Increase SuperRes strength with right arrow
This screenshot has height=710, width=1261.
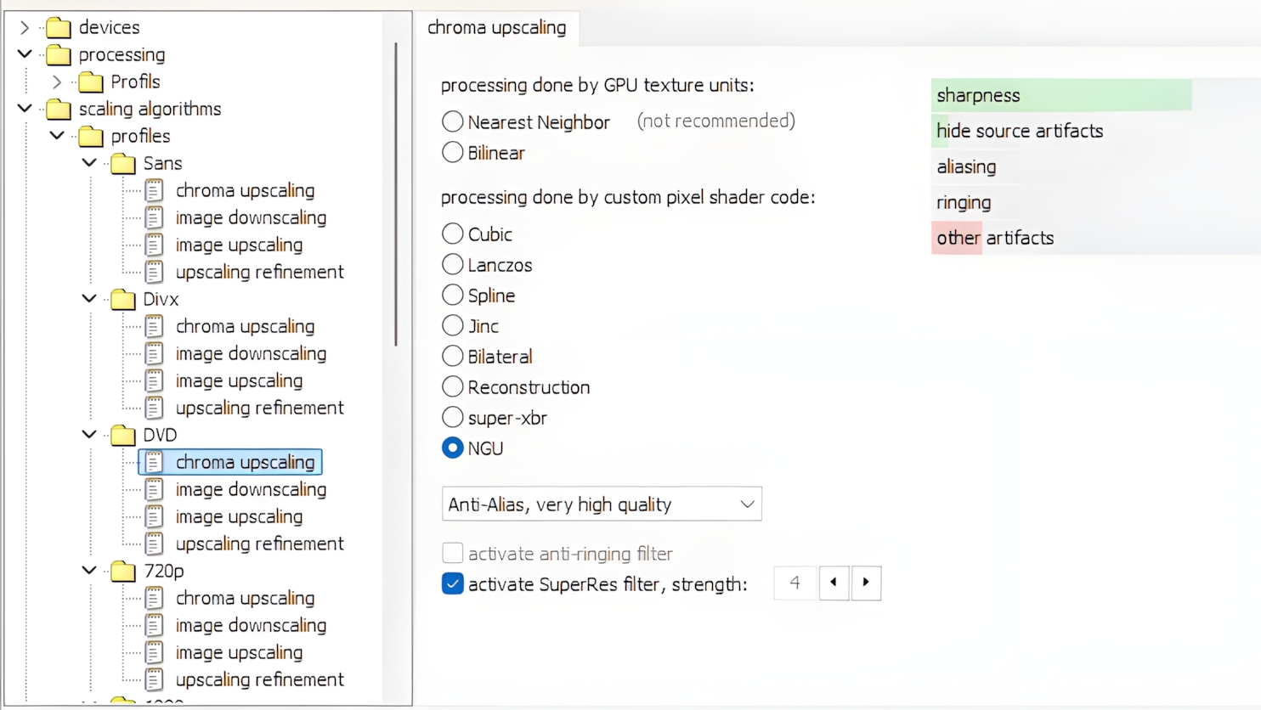(866, 583)
